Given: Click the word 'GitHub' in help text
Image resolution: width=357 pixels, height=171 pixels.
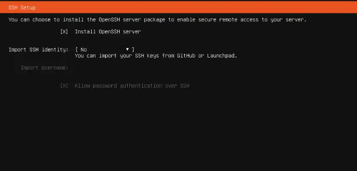Looking at the screenshot, I should [x=186, y=56].
